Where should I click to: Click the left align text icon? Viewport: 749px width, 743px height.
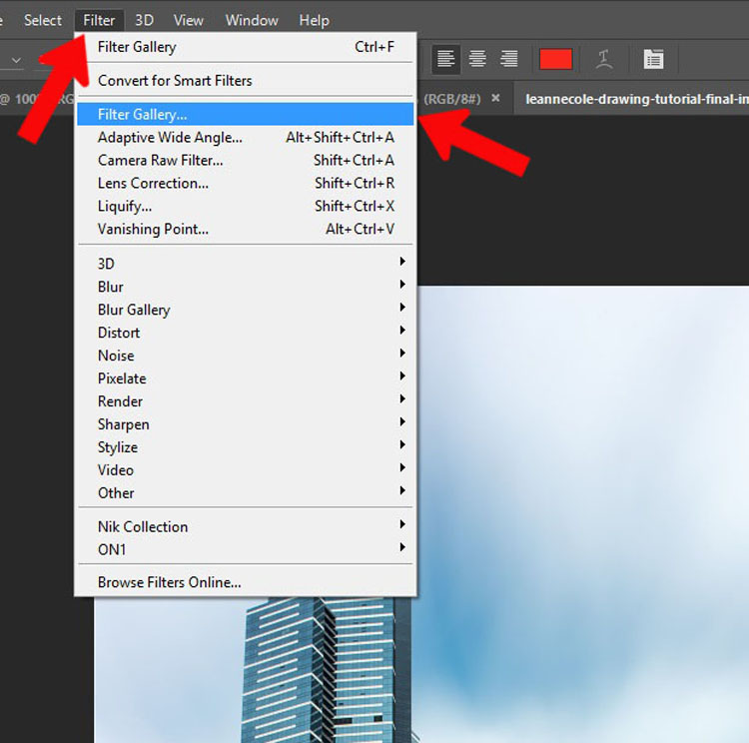[x=445, y=59]
